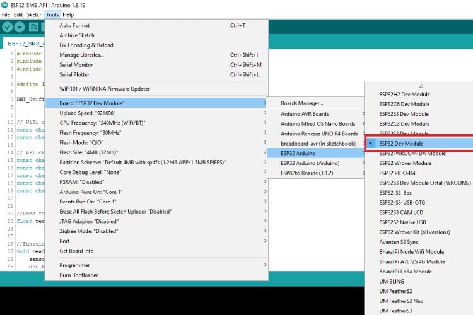The image size is (473, 315).
Task: Click the New sketch toolbar icon
Action: (33, 26)
